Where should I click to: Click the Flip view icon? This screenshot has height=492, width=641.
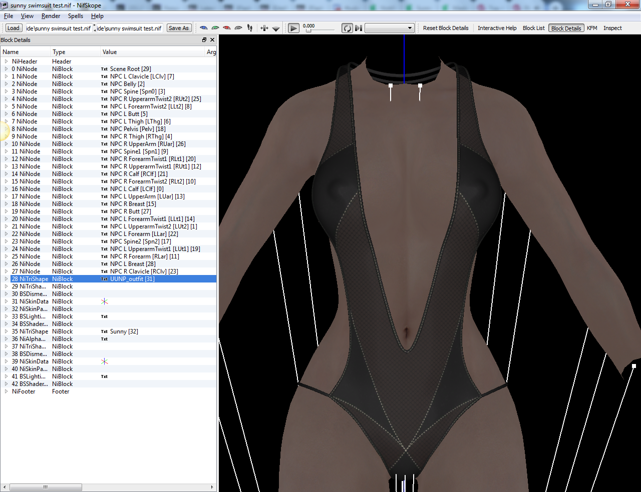(264, 28)
